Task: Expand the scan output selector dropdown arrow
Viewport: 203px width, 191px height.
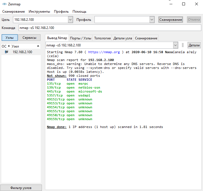Action: click(175, 45)
